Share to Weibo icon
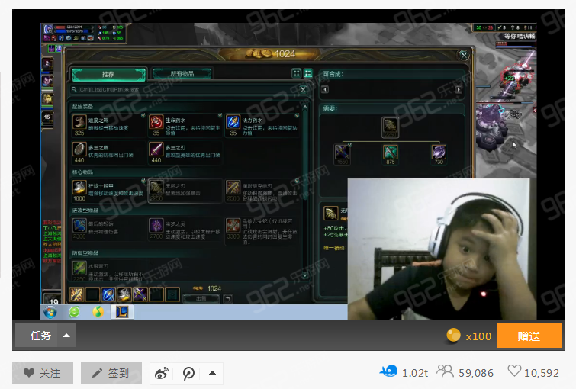576x389 pixels. pyautogui.click(x=162, y=373)
